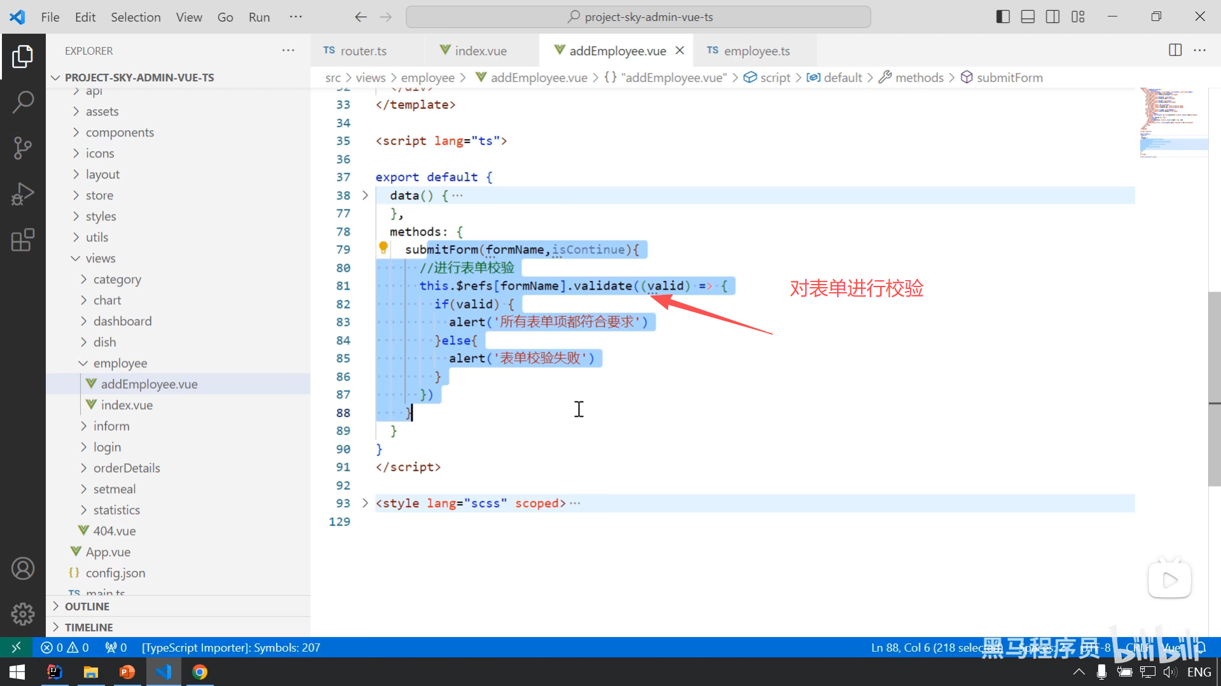Image resolution: width=1221 pixels, height=686 pixels.
Task: Toggle the primary side bar
Action: (1003, 17)
